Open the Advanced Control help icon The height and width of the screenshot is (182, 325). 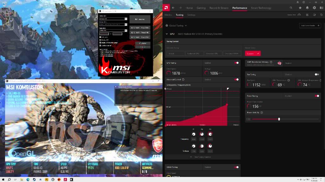[x=183, y=79]
